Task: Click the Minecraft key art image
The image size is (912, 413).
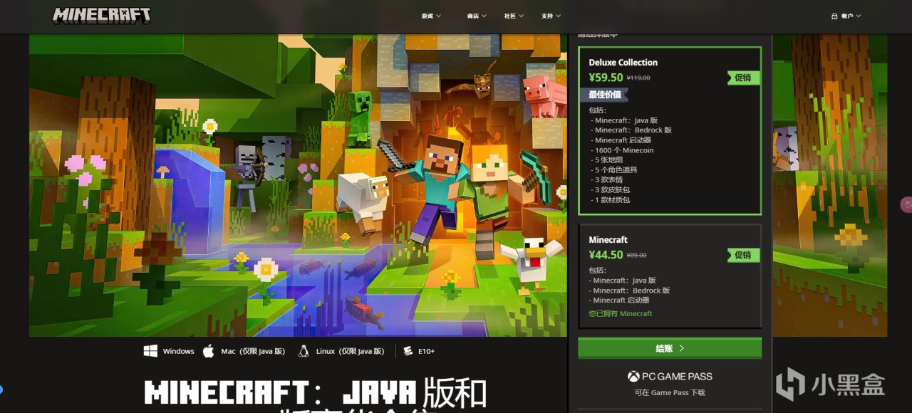Action: (298, 185)
